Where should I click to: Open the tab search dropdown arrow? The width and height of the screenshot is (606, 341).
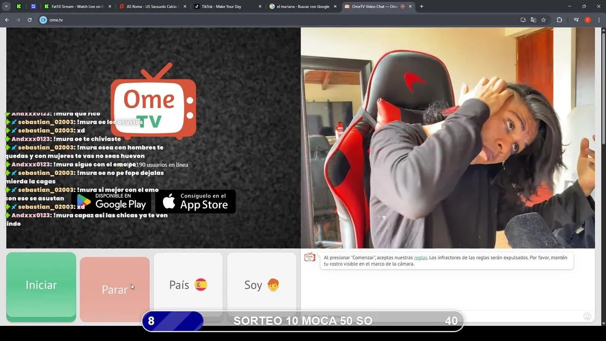coord(6,7)
